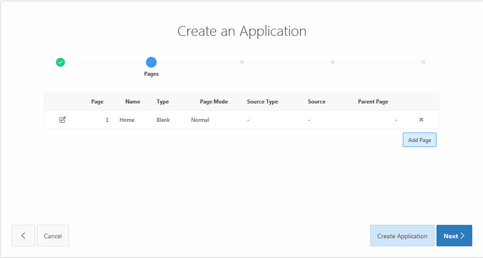Select the Home name cell
483x258 pixels.
127,120
